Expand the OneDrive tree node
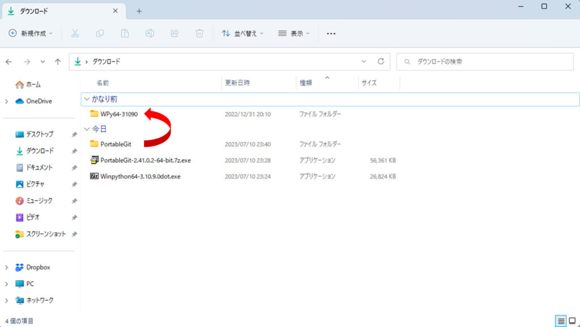Screen dimensions: 580x327 coord(6,101)
